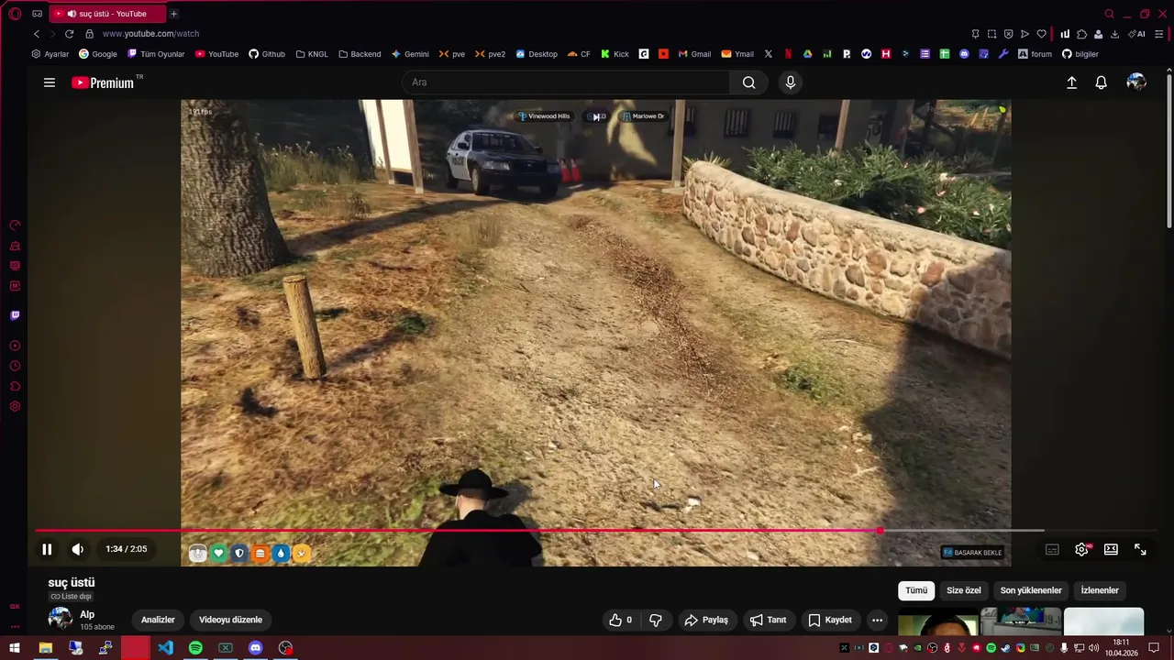Open the upload/create button
Image resolution: width=1174 pixels, height=660 pixels.
coord(1071,82)
